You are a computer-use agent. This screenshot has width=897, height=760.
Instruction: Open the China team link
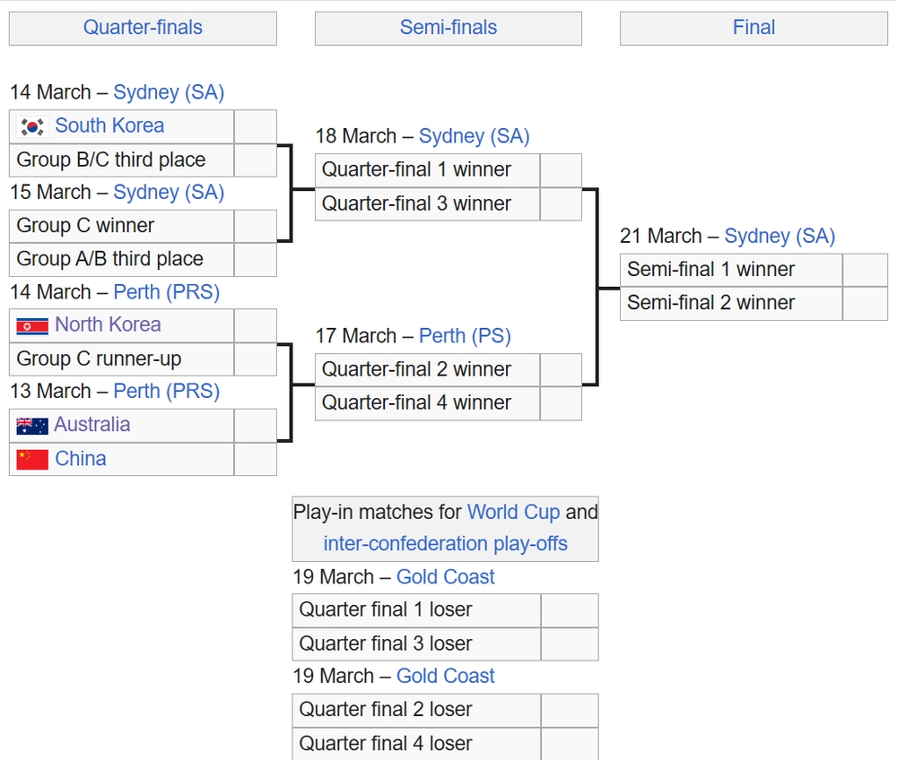[81, 459]
